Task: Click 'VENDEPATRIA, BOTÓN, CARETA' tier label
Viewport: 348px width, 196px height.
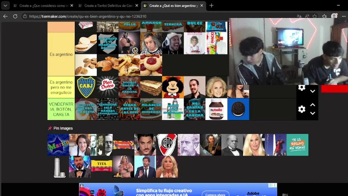Action: click(61, 109)
